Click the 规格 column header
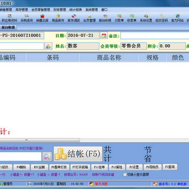The height and width of the screenshot is (189, 189). (x=152, y=58)
